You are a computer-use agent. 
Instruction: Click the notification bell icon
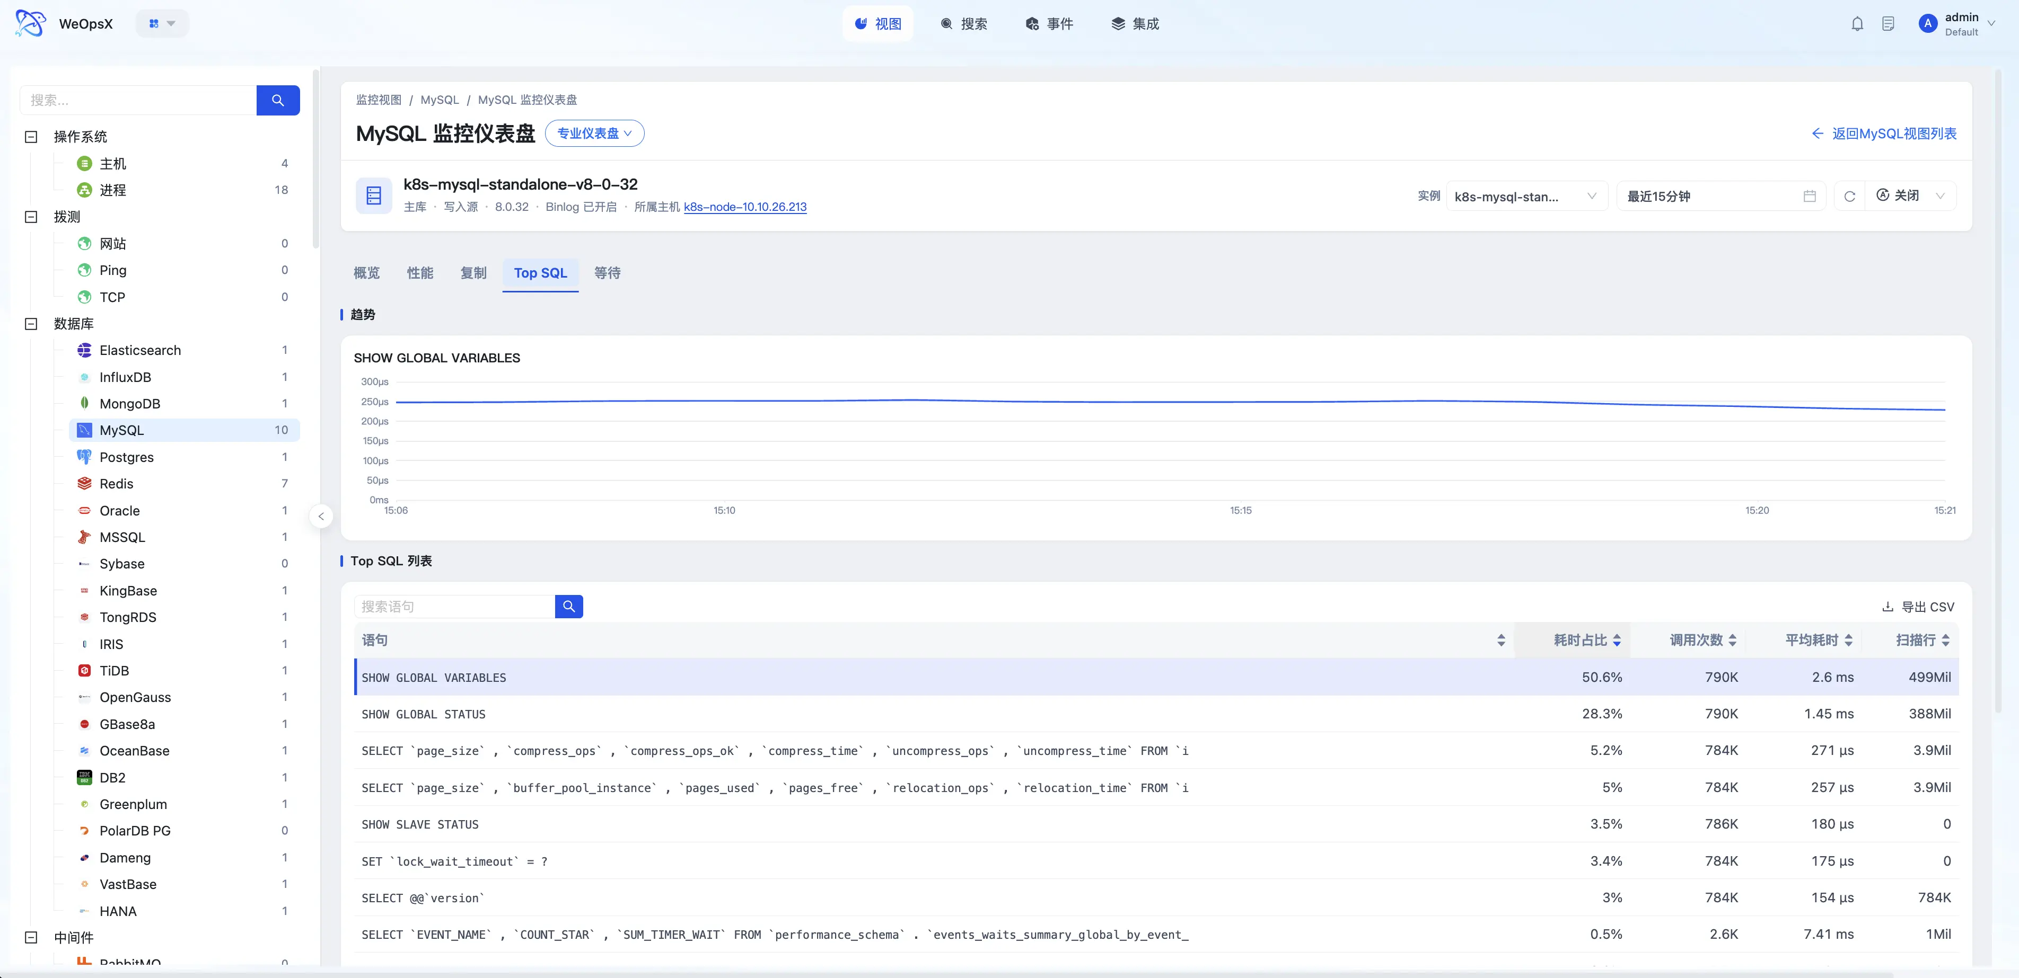click(1857, 24)
